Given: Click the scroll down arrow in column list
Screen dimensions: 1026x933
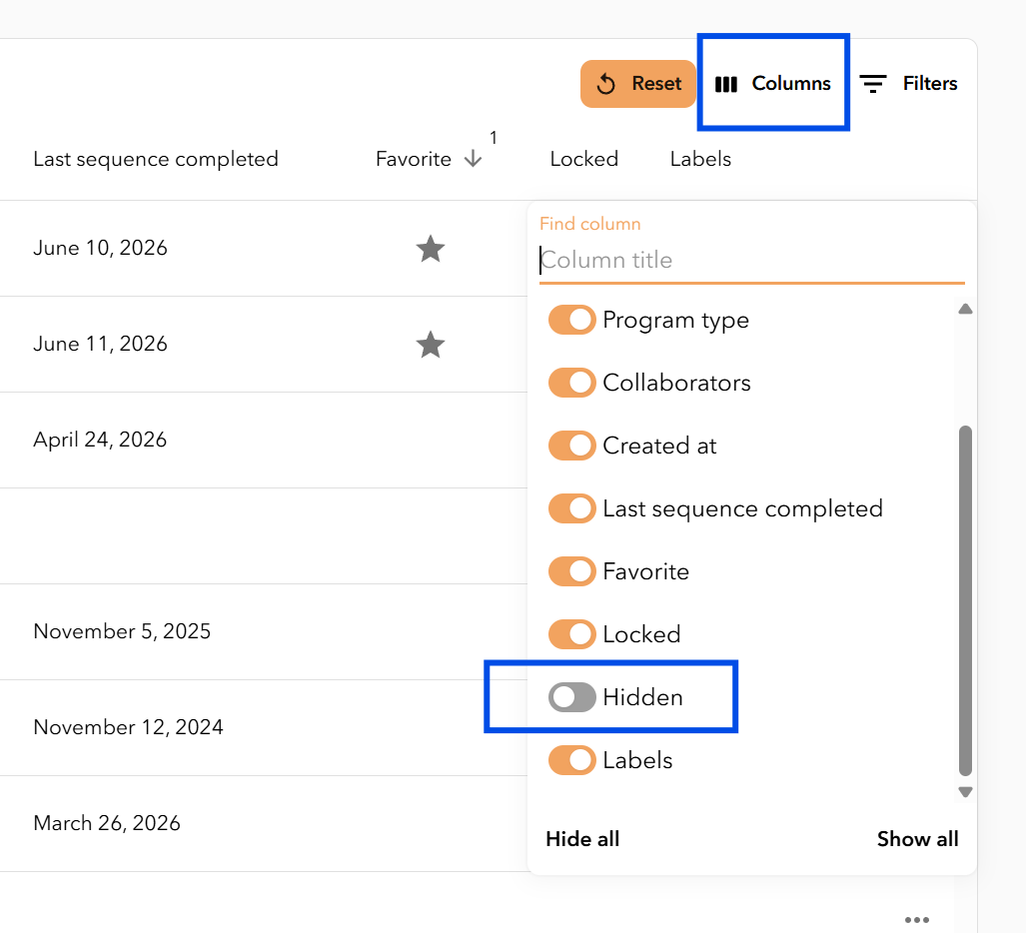Looking at the screenshot, I should [965, 792].
